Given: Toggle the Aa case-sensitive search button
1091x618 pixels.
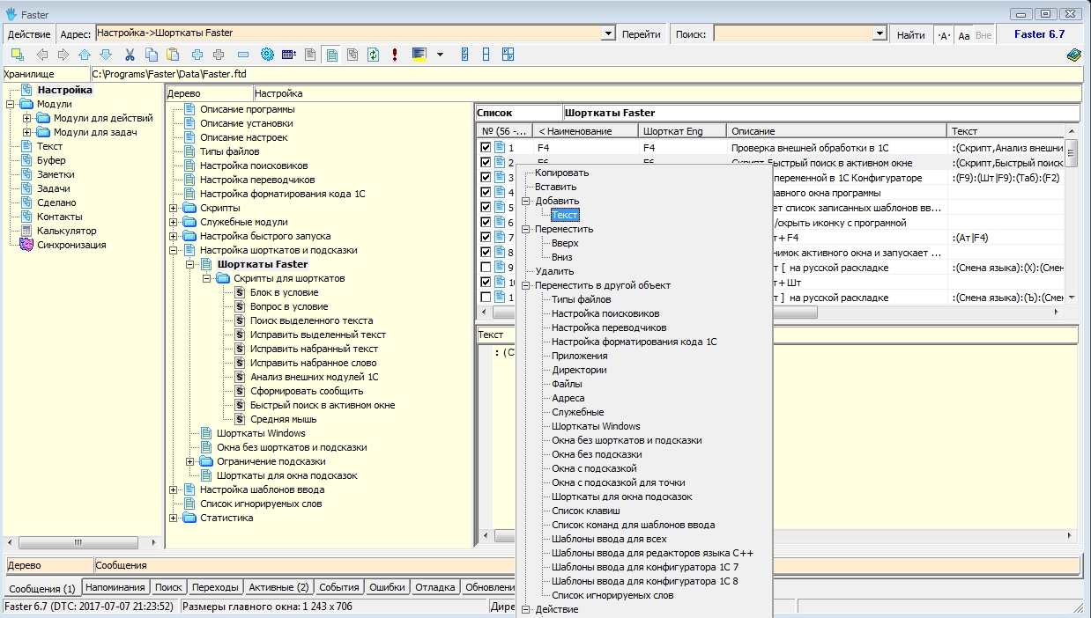Looking at the screenshot, I should (x=963, y=34).
